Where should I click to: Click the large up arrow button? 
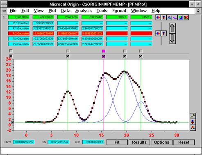[x=172, y=28]
